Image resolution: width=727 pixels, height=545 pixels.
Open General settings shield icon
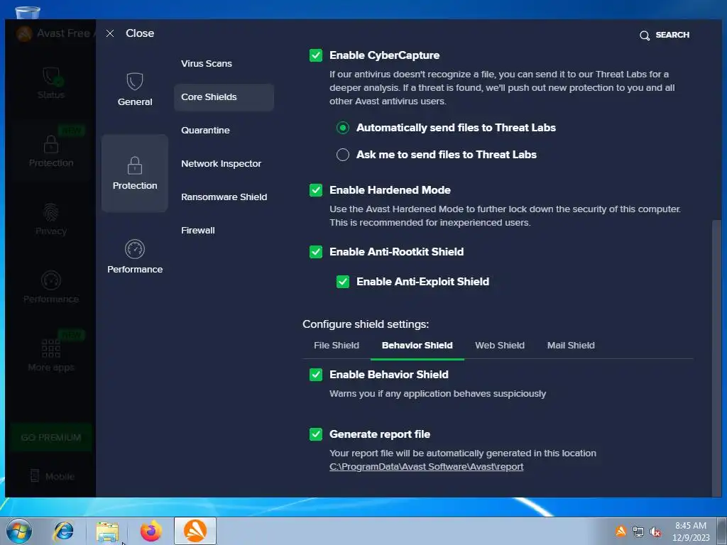[135, 82]
